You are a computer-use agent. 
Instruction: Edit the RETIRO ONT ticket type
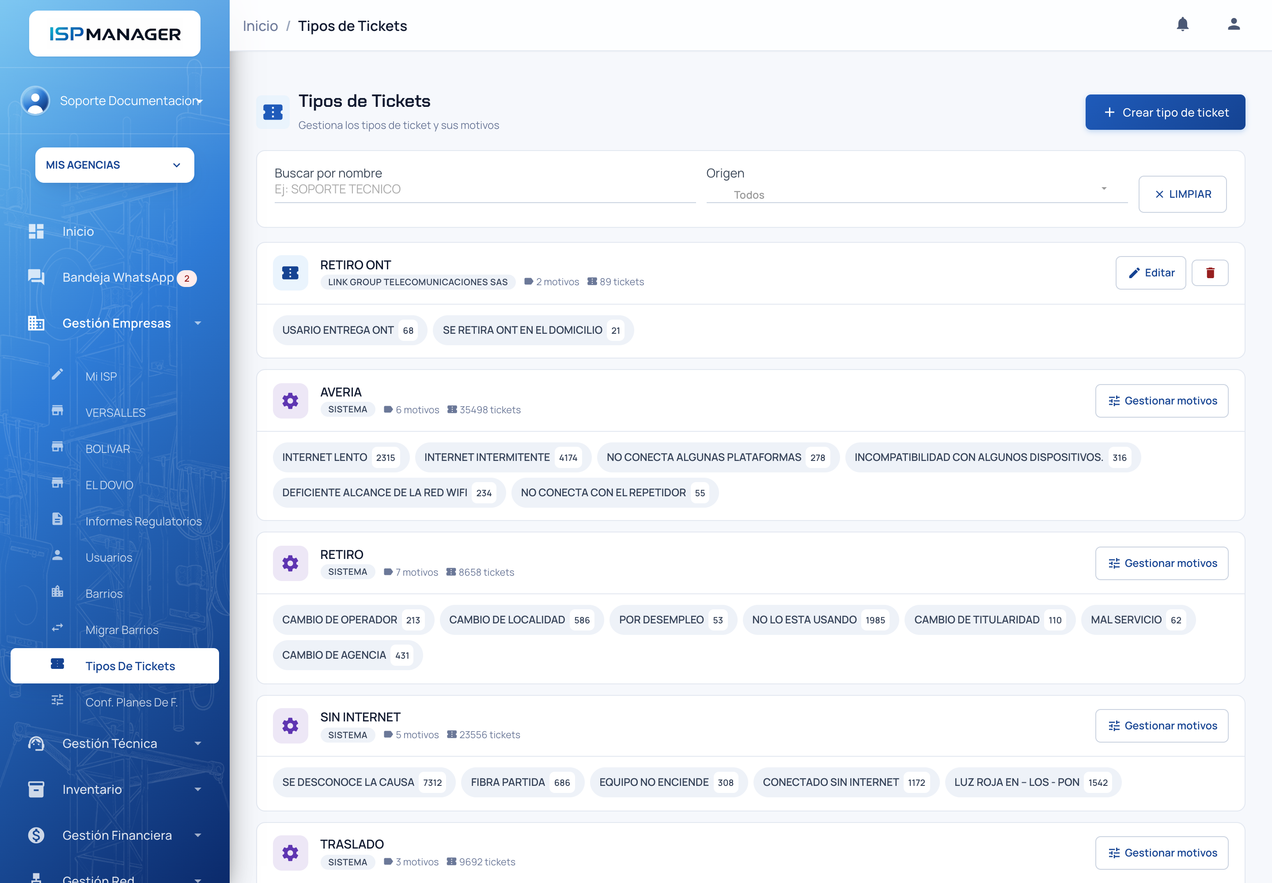tap(1150, 273)
